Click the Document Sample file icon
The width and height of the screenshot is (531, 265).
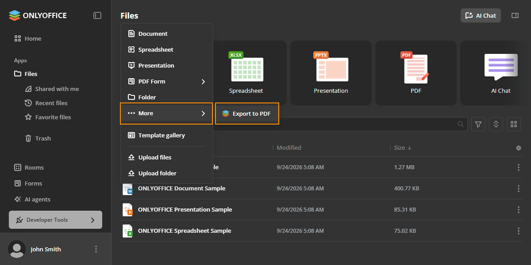(127, 189)
